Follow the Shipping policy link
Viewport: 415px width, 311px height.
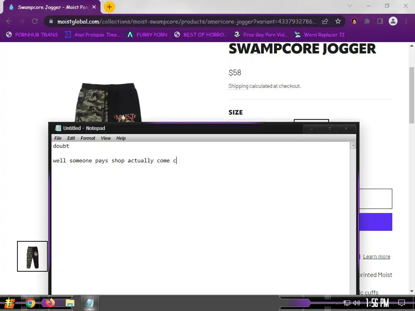click(238, 86)
